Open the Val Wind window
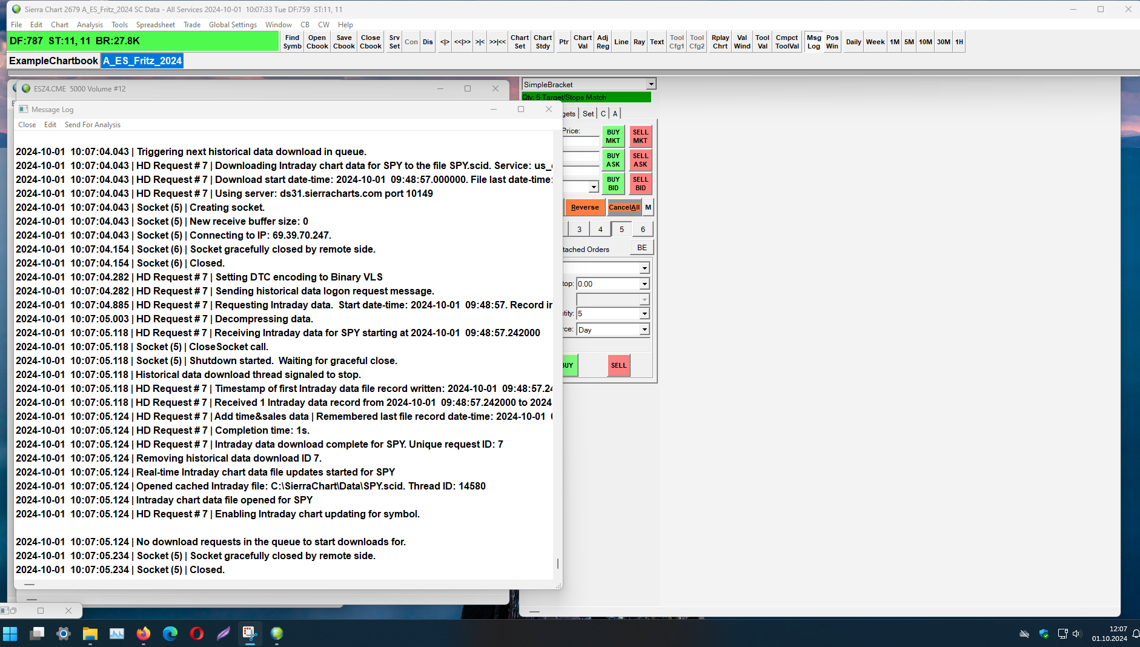Image resolution: width=1140 pixels, height=647 pixels. (742, 42)
